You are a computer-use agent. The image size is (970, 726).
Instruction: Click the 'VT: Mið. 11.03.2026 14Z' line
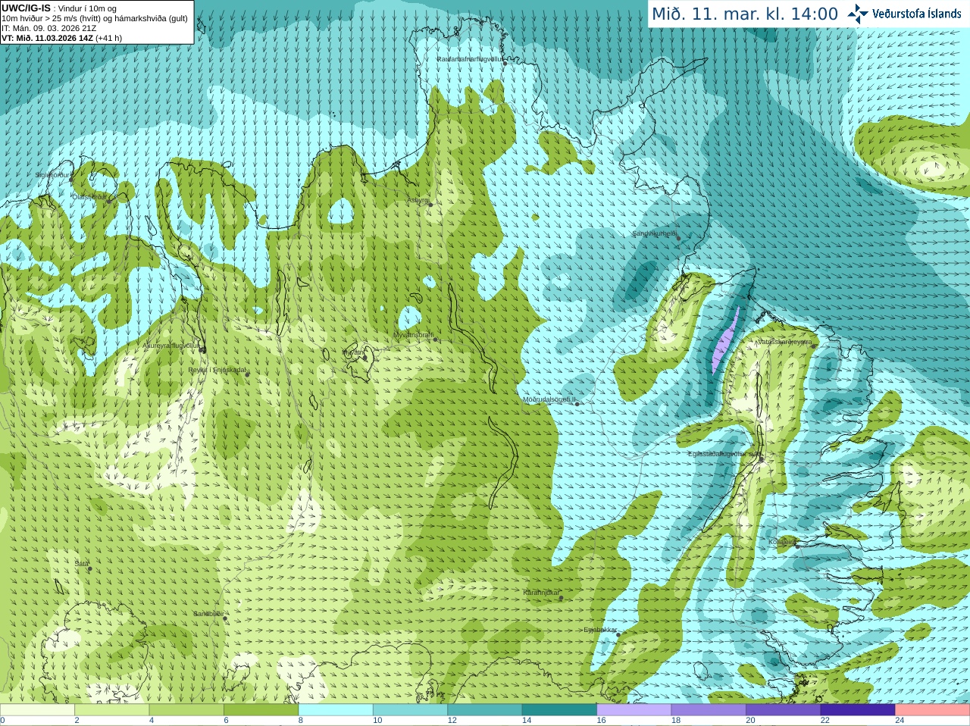pos(62,38)
